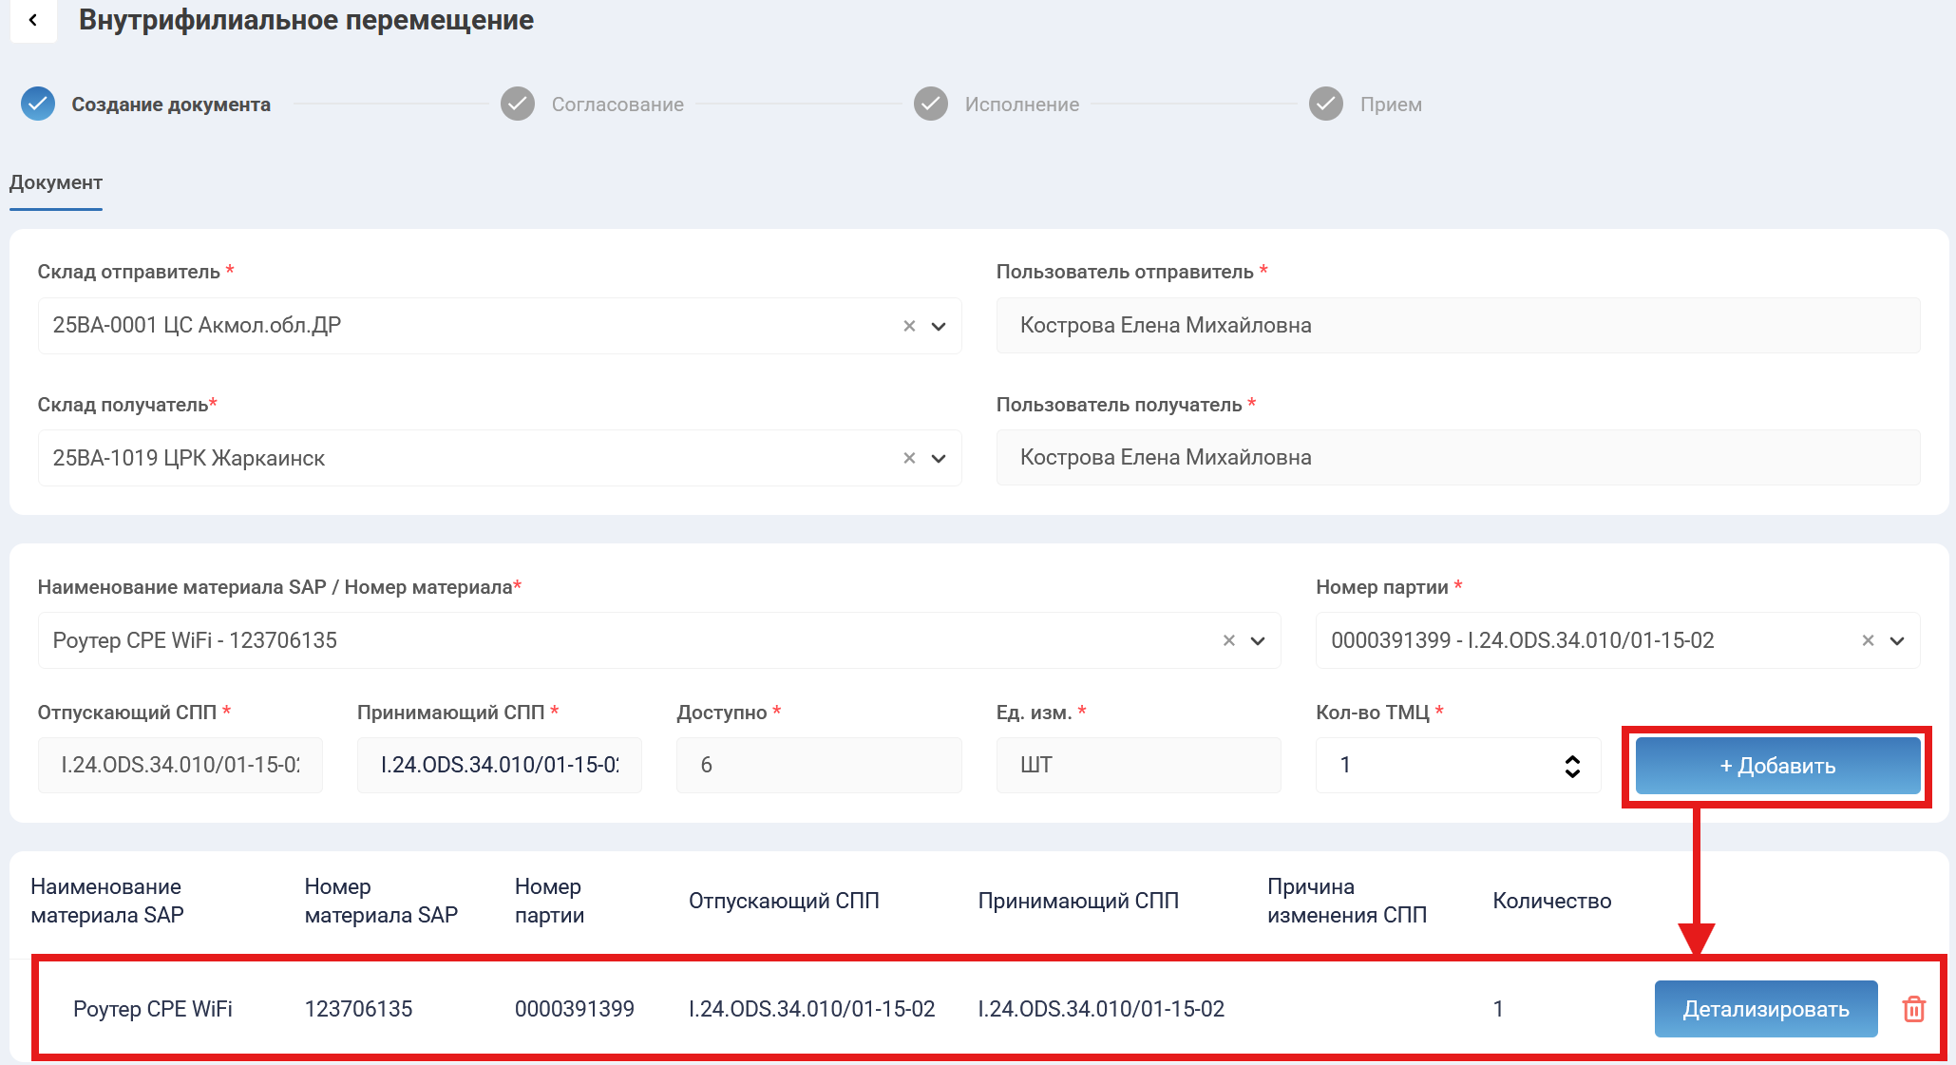
Task: Clear the Номер партии selection
Action: pyautogui.click(x=1868, y=640)
